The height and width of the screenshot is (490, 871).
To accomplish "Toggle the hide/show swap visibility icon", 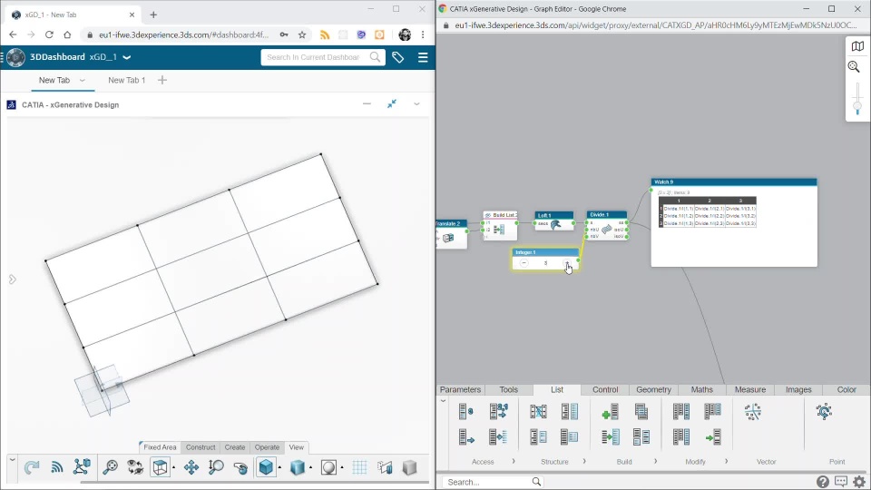I will pyautogui.click(x=135, y=468).
